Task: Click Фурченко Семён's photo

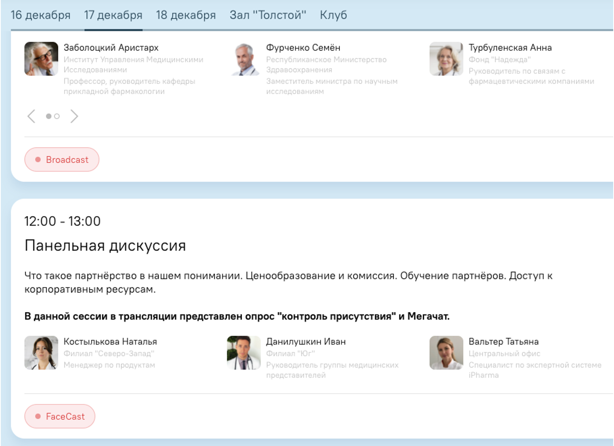Action: (x=244, y=59)
